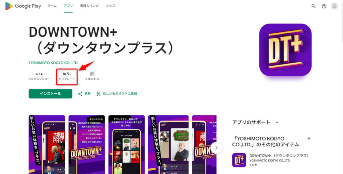
Task: Open the search magnifier icon
Action: pyautogui.click(x=314, y=6)
